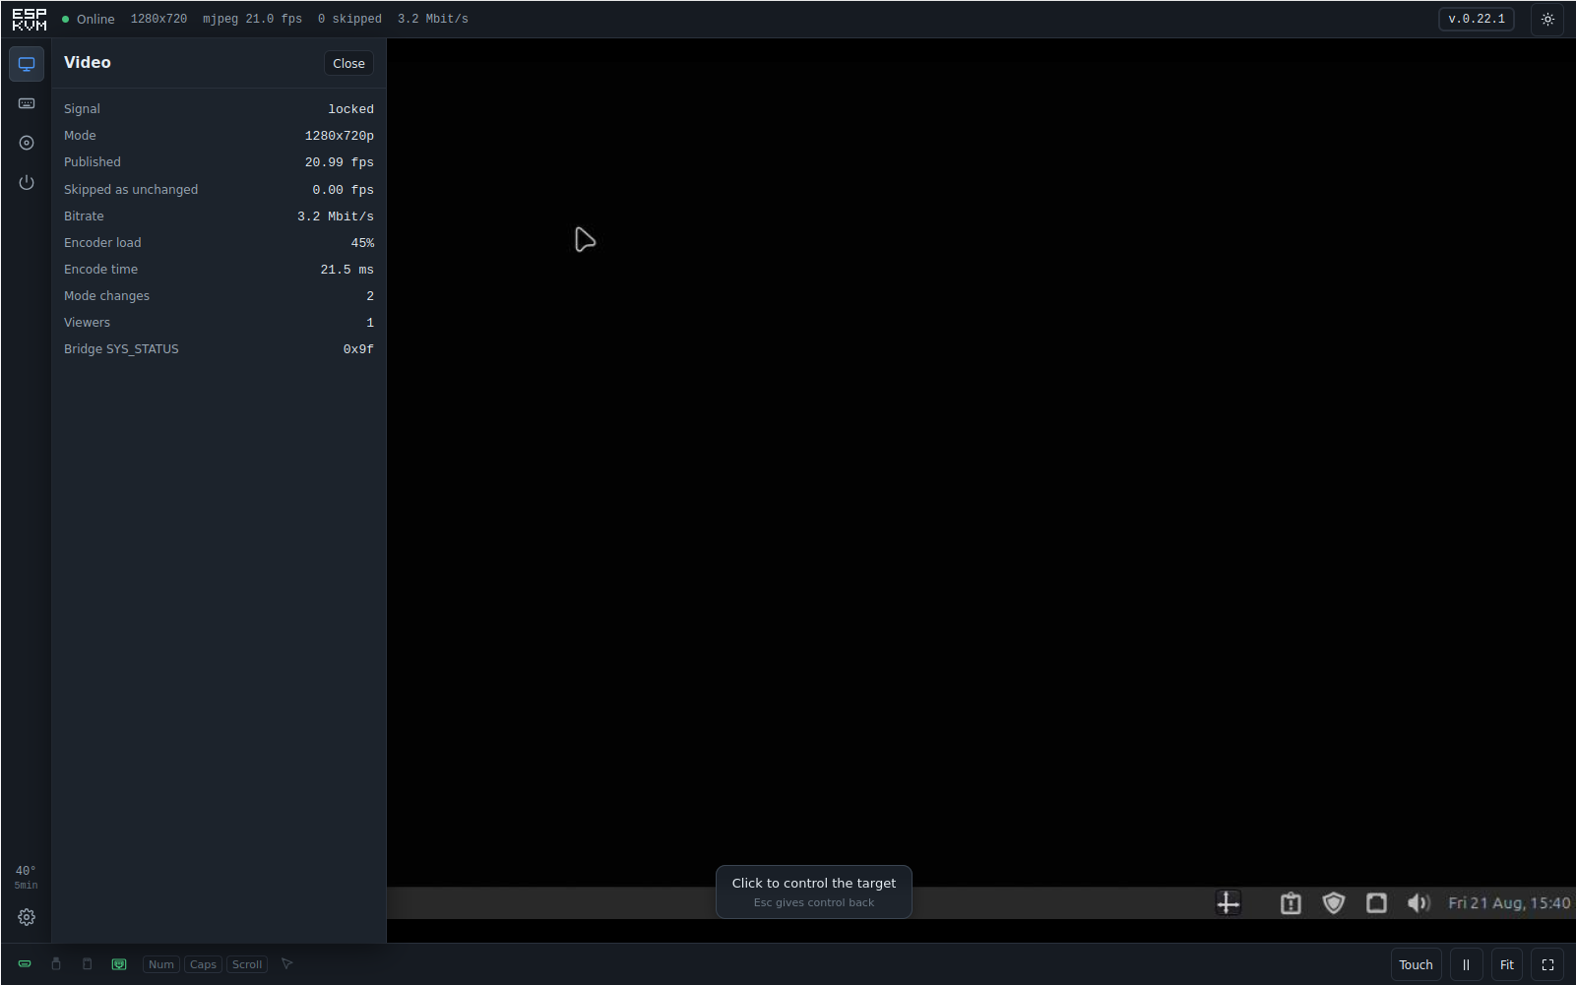
Task: Click the v.0.22.1 version button
Action: (x=1477, y=19)
